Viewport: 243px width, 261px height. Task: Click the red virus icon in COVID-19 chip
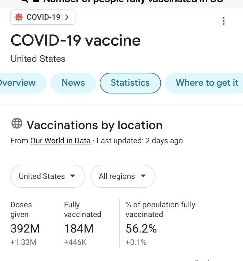(x=19, y=17)
